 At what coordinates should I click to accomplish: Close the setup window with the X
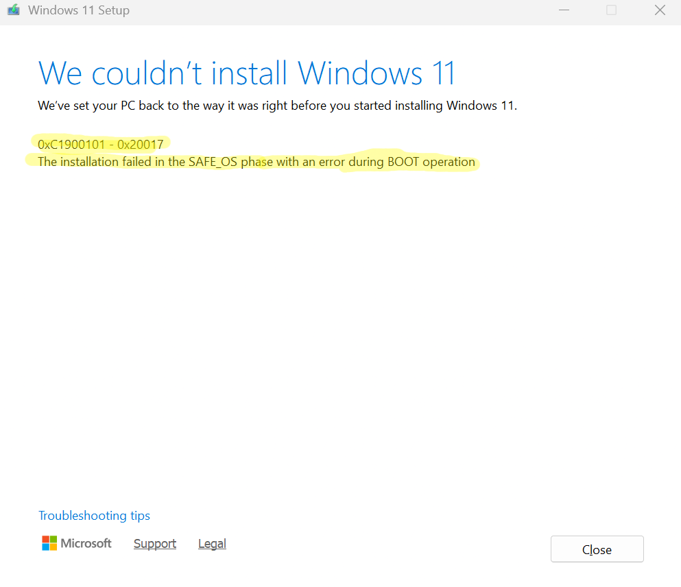659,10
